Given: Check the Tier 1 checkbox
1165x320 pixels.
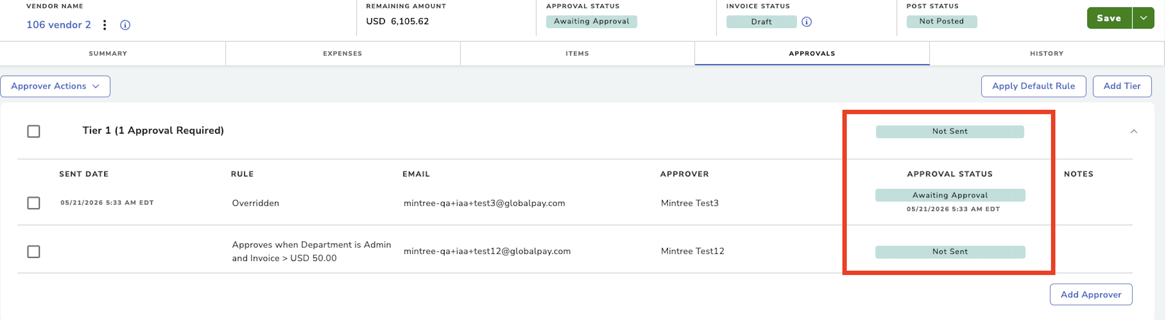Looking at the screenshot, I should click(34, 131).
